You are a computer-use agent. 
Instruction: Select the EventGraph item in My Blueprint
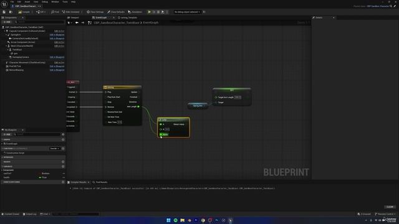point(11,144)
